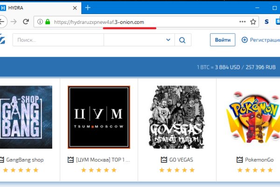Click the ЦУМ Moscow shop thumbnail
Image resolution: width=280 pixels, height=187 pixels.
pos(98,117)
